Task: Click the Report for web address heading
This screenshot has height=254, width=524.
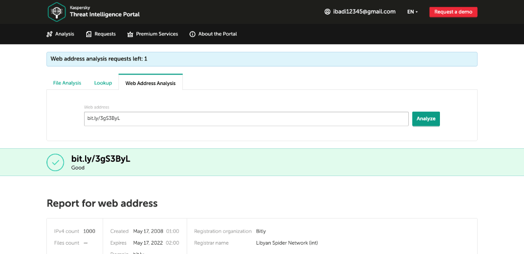Action: tap(102, 203)
